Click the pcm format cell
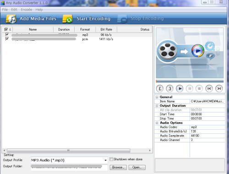 (x=85, y=39)
